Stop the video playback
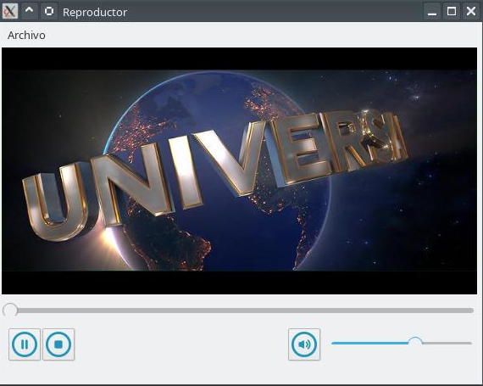The width and height of the screenshot is (483, 386). (58, 344)
